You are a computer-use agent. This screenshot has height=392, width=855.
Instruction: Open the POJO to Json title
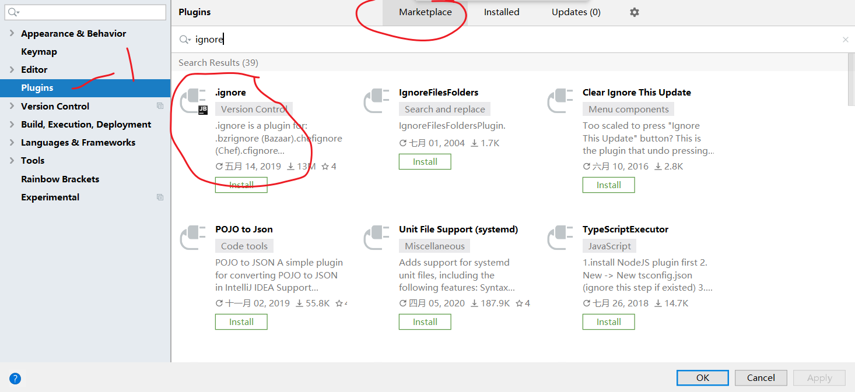[x=244, y=229]
